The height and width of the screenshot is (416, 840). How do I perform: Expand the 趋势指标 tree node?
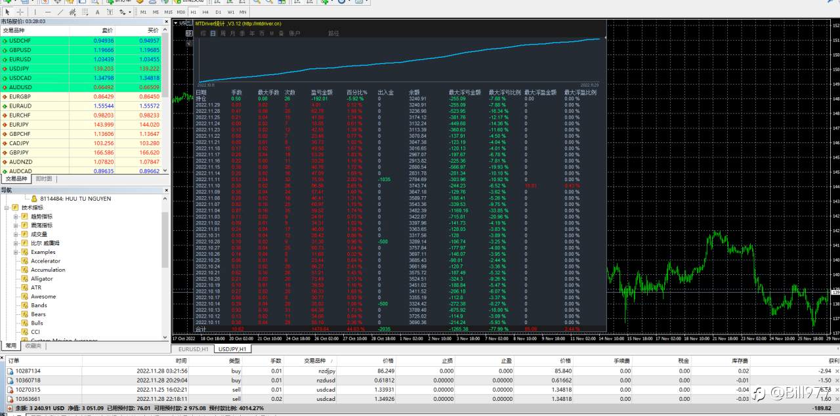[x=16, y=217]
